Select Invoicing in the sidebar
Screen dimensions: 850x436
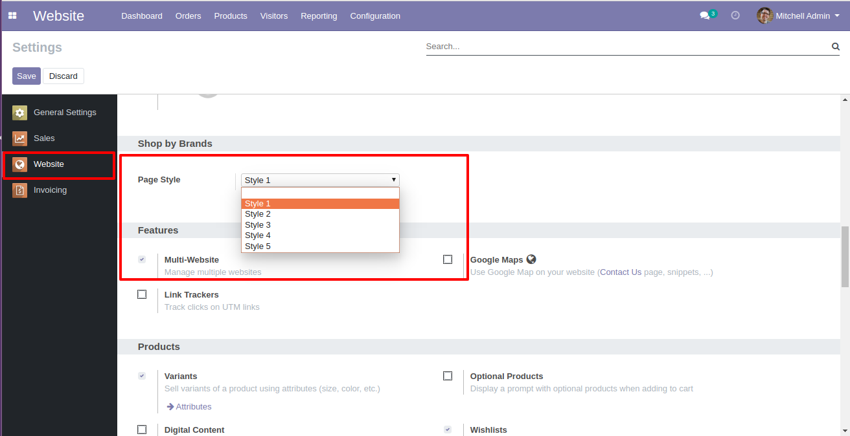point(59,190)
